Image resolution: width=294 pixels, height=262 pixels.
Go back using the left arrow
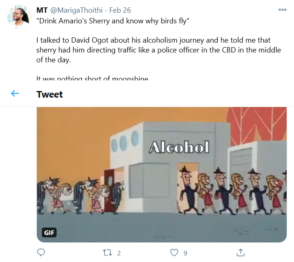click(x=15, y=94)
